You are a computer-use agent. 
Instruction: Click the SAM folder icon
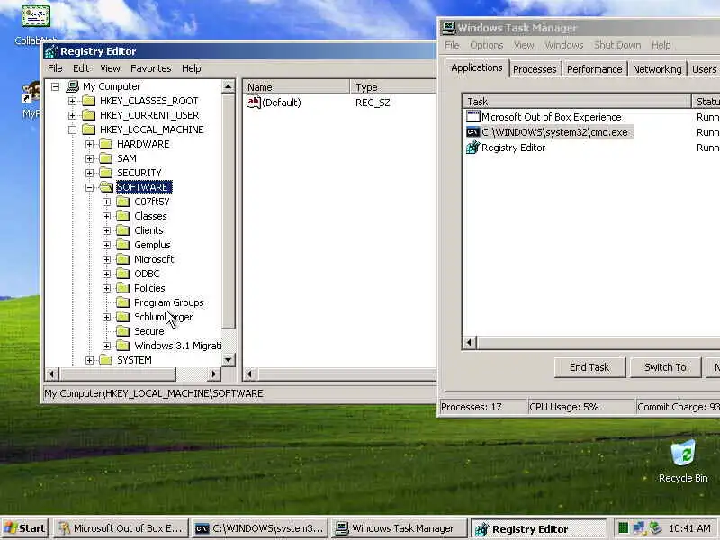tap(106, 158)
